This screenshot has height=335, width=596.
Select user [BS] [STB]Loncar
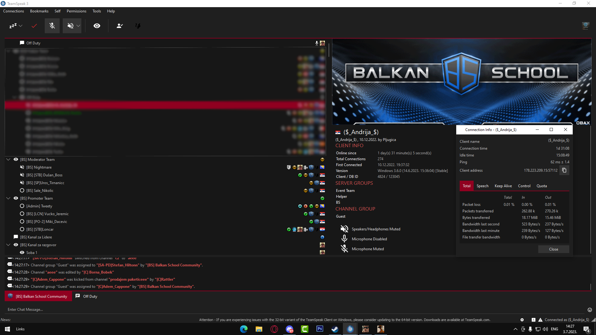pyautogui.click(x=40, y=229)
